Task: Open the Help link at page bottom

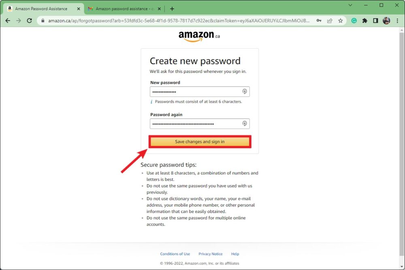Action: (235, 254)
